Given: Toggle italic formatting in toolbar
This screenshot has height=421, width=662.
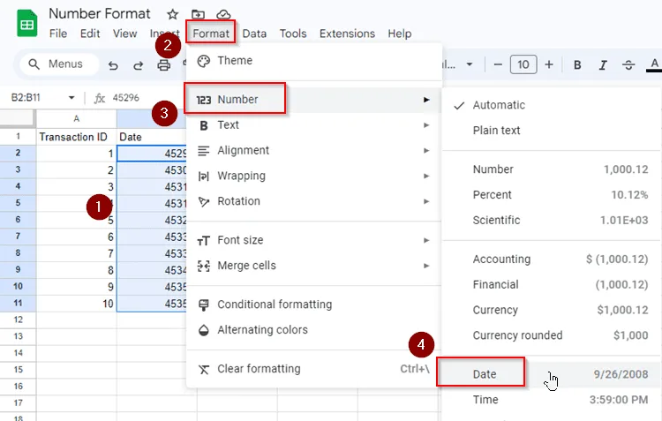Looking at the screenshot, I should [x=603, y=65].
